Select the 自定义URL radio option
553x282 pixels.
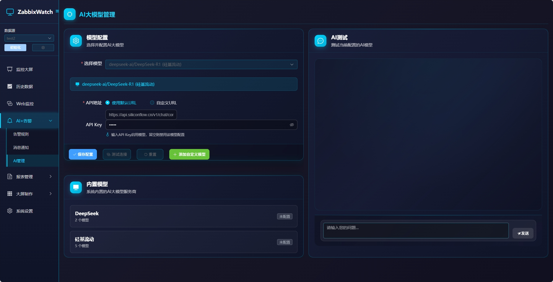pos(152,103)
